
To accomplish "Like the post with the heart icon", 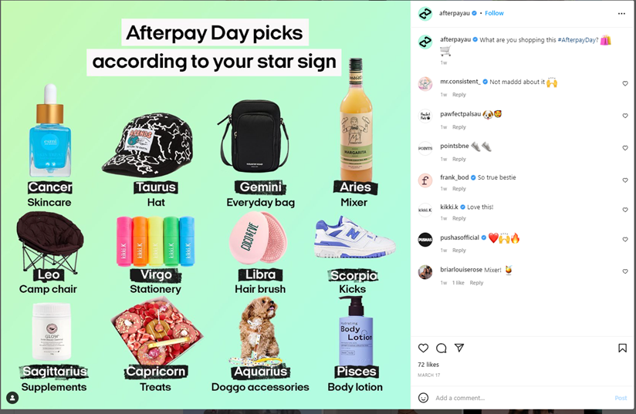I will [423, 348].
